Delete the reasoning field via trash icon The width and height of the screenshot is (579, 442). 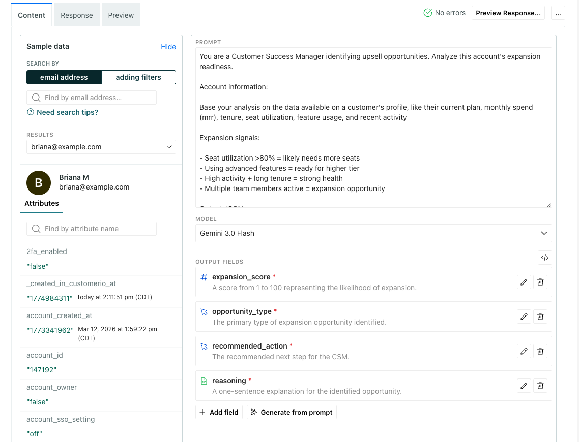click(540, 386)
